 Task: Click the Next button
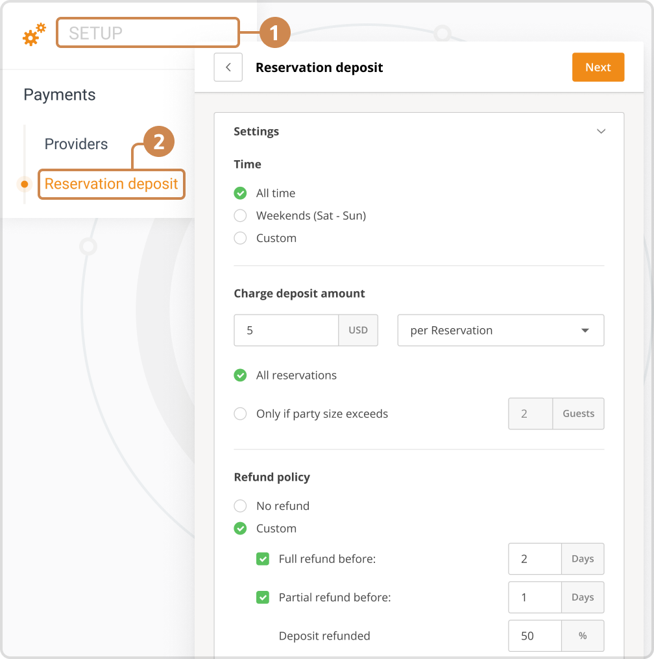pyautogui.click(x=598, y=67)
